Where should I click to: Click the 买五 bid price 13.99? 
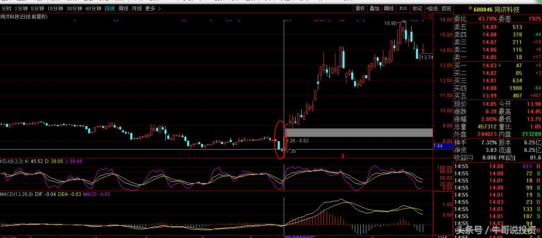490,96
